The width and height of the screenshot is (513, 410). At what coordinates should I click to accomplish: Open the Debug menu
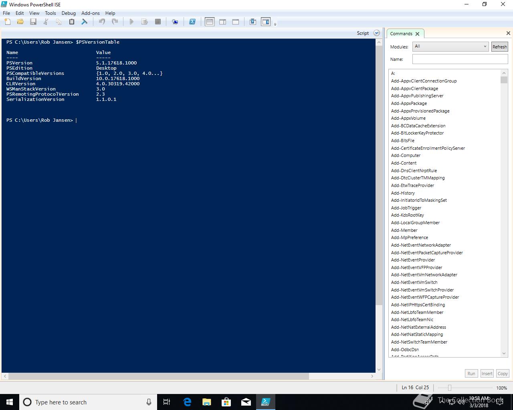(x=69, y=13)
